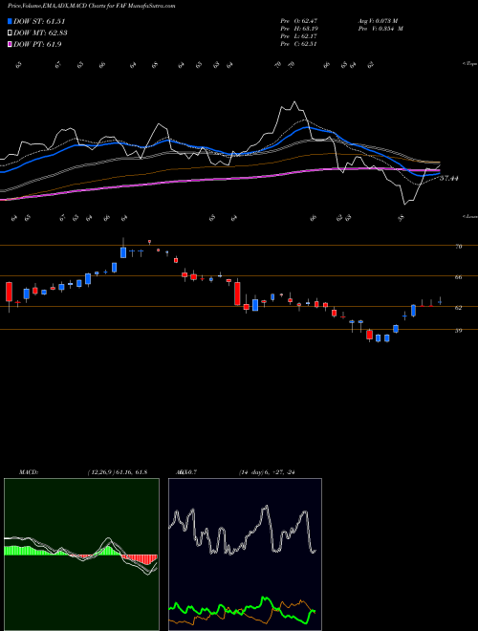Select the 'Pre L: 62.17' low value
478x631 pixels.
[299, 36]
